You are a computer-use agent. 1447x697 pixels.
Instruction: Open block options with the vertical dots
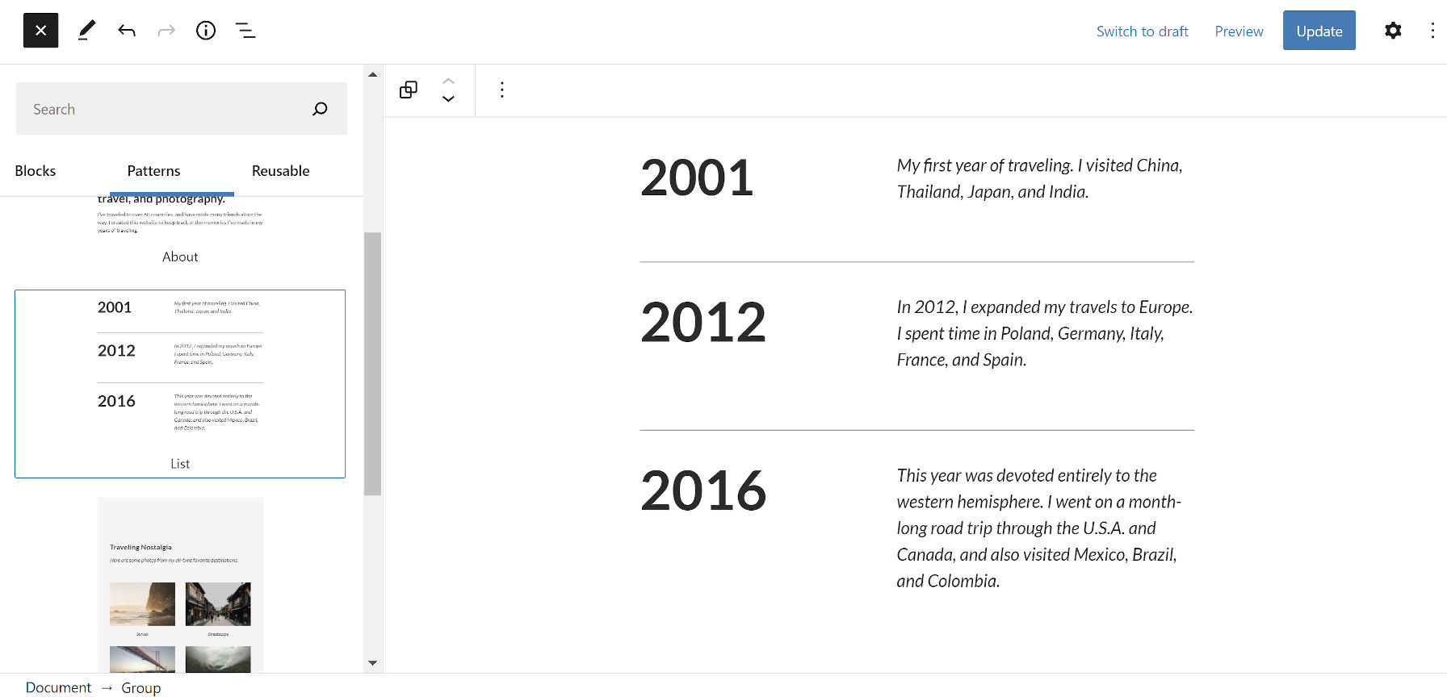click(502, 90)
